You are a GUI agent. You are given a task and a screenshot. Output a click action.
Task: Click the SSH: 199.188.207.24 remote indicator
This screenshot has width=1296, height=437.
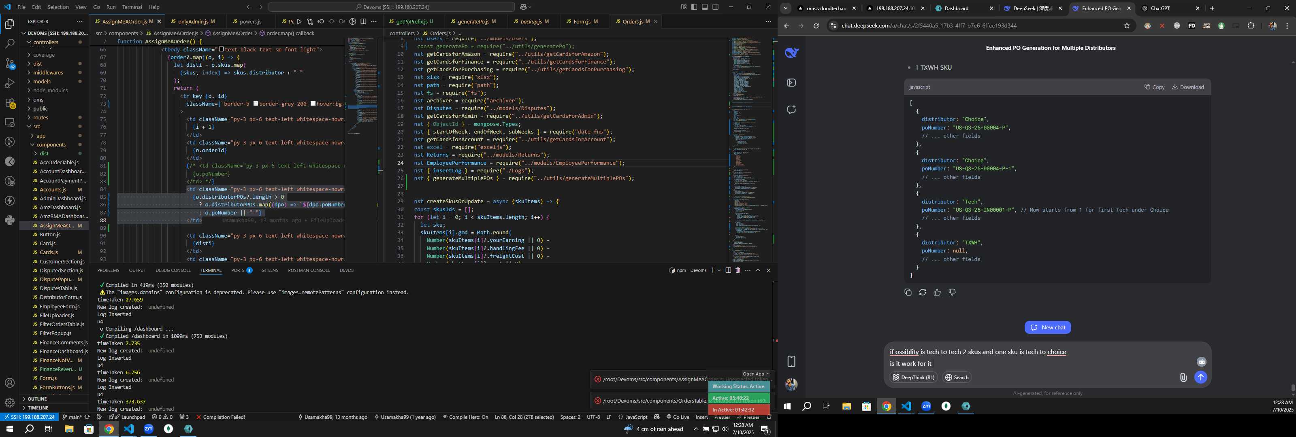(29, 417)
